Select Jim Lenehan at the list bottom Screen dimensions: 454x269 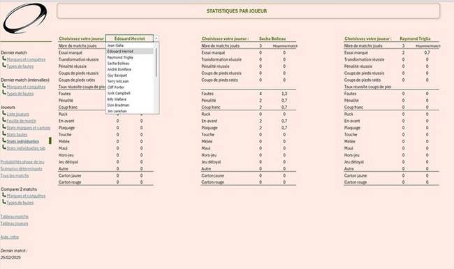(x=117, y=111)
